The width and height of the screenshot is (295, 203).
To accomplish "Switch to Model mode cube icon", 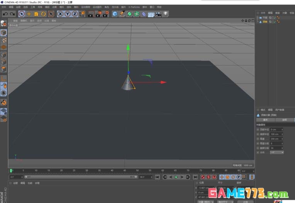I will tap(3, 32).
